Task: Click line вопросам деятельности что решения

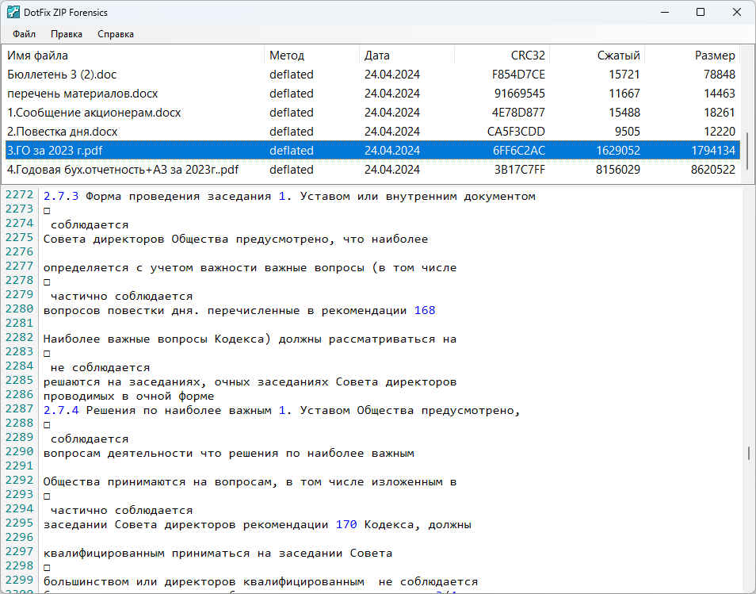Action: tap(228, 454)
